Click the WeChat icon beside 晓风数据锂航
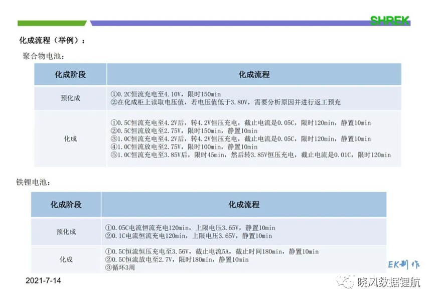The image size is (434, 301). pos(345,281)
